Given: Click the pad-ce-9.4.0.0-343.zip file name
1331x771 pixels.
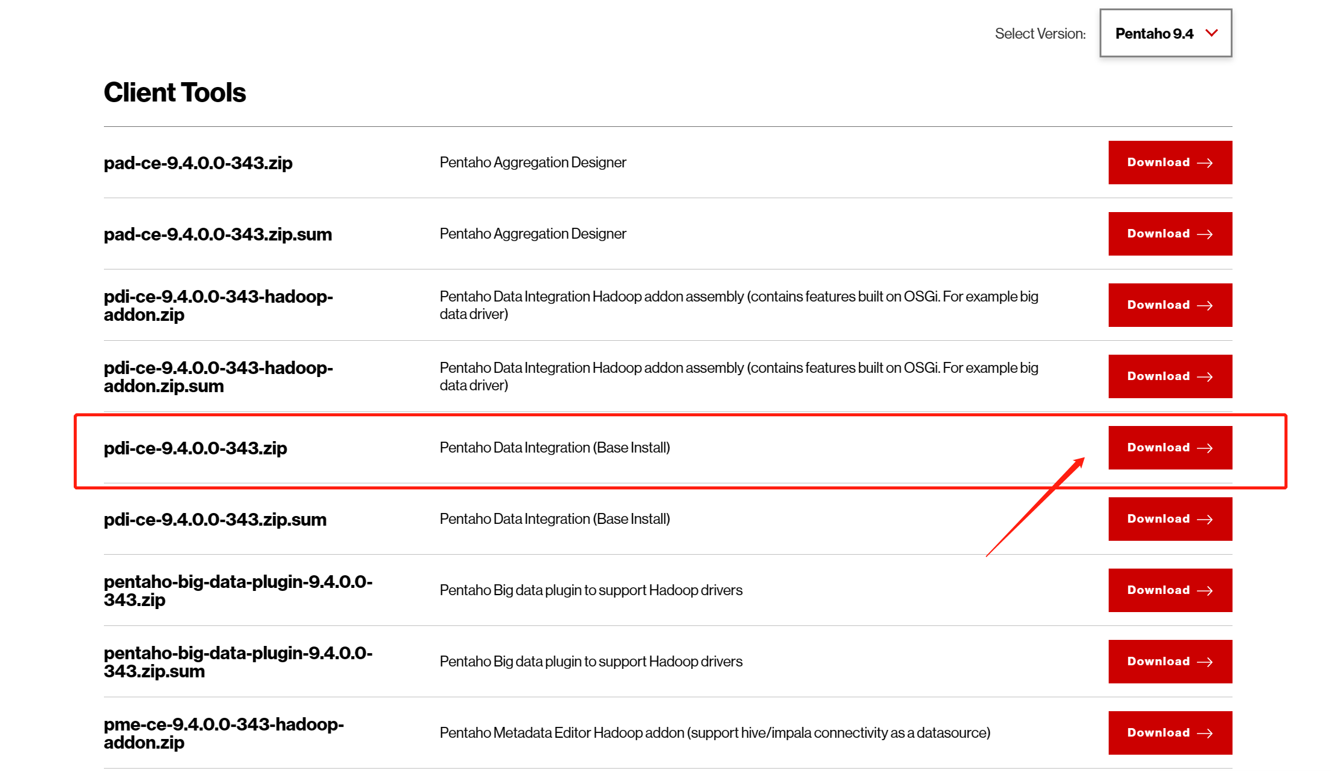Looking at the screenshot, I should (x=198, y=163).
